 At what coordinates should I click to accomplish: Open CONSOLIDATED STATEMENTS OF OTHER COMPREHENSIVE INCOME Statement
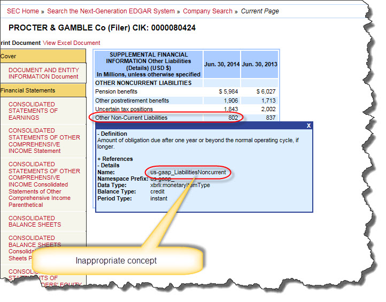(x=44, y=141)
